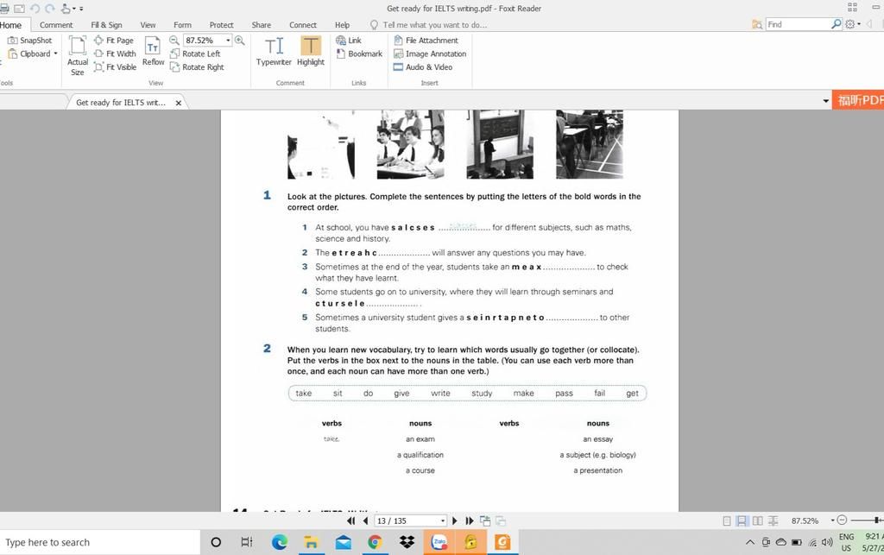The image size is (884, 555).
Task: Click 'a qualification' in nouns column
Action: tap(420, 455)
